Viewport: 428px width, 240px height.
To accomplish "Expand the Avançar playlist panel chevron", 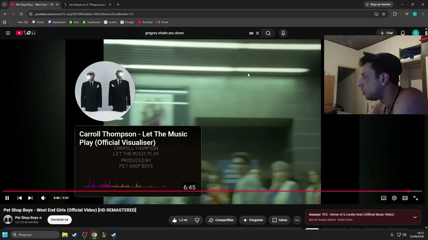I will [415, 217].
